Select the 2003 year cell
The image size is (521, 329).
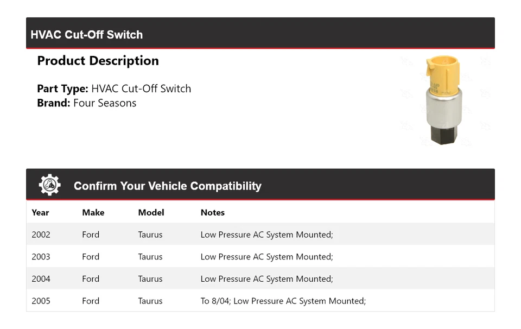(x=41, y=257)
